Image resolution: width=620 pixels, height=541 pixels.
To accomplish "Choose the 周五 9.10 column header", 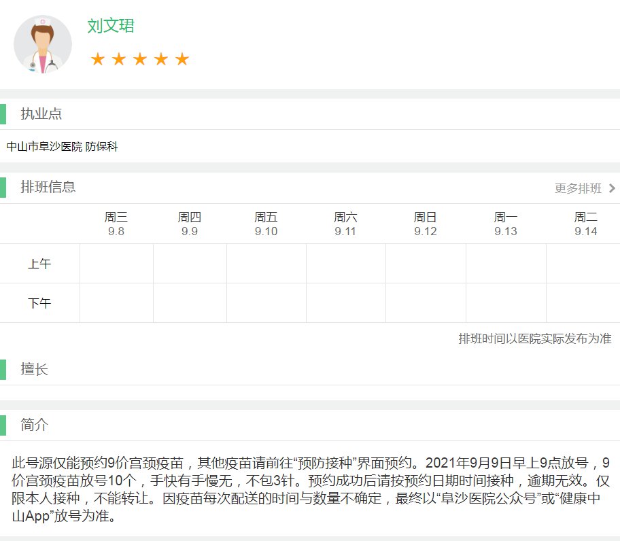I will (x=266, y=224).
